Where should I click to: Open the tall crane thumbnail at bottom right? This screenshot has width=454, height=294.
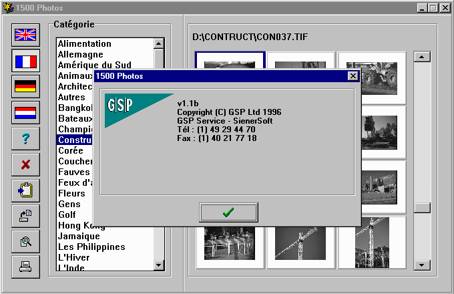[x=371, y=242]
